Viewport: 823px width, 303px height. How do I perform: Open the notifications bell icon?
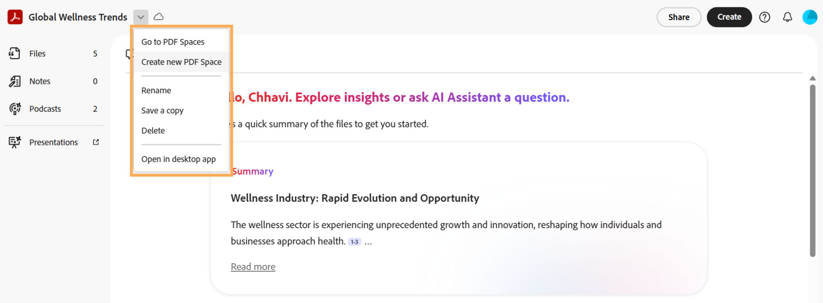pyautogui.click(x=787, y=17)
